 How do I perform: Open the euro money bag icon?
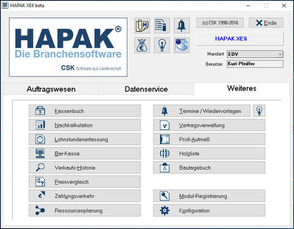point(142,45)
